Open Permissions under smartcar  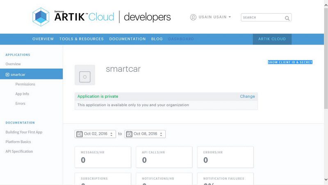point(25,84)
